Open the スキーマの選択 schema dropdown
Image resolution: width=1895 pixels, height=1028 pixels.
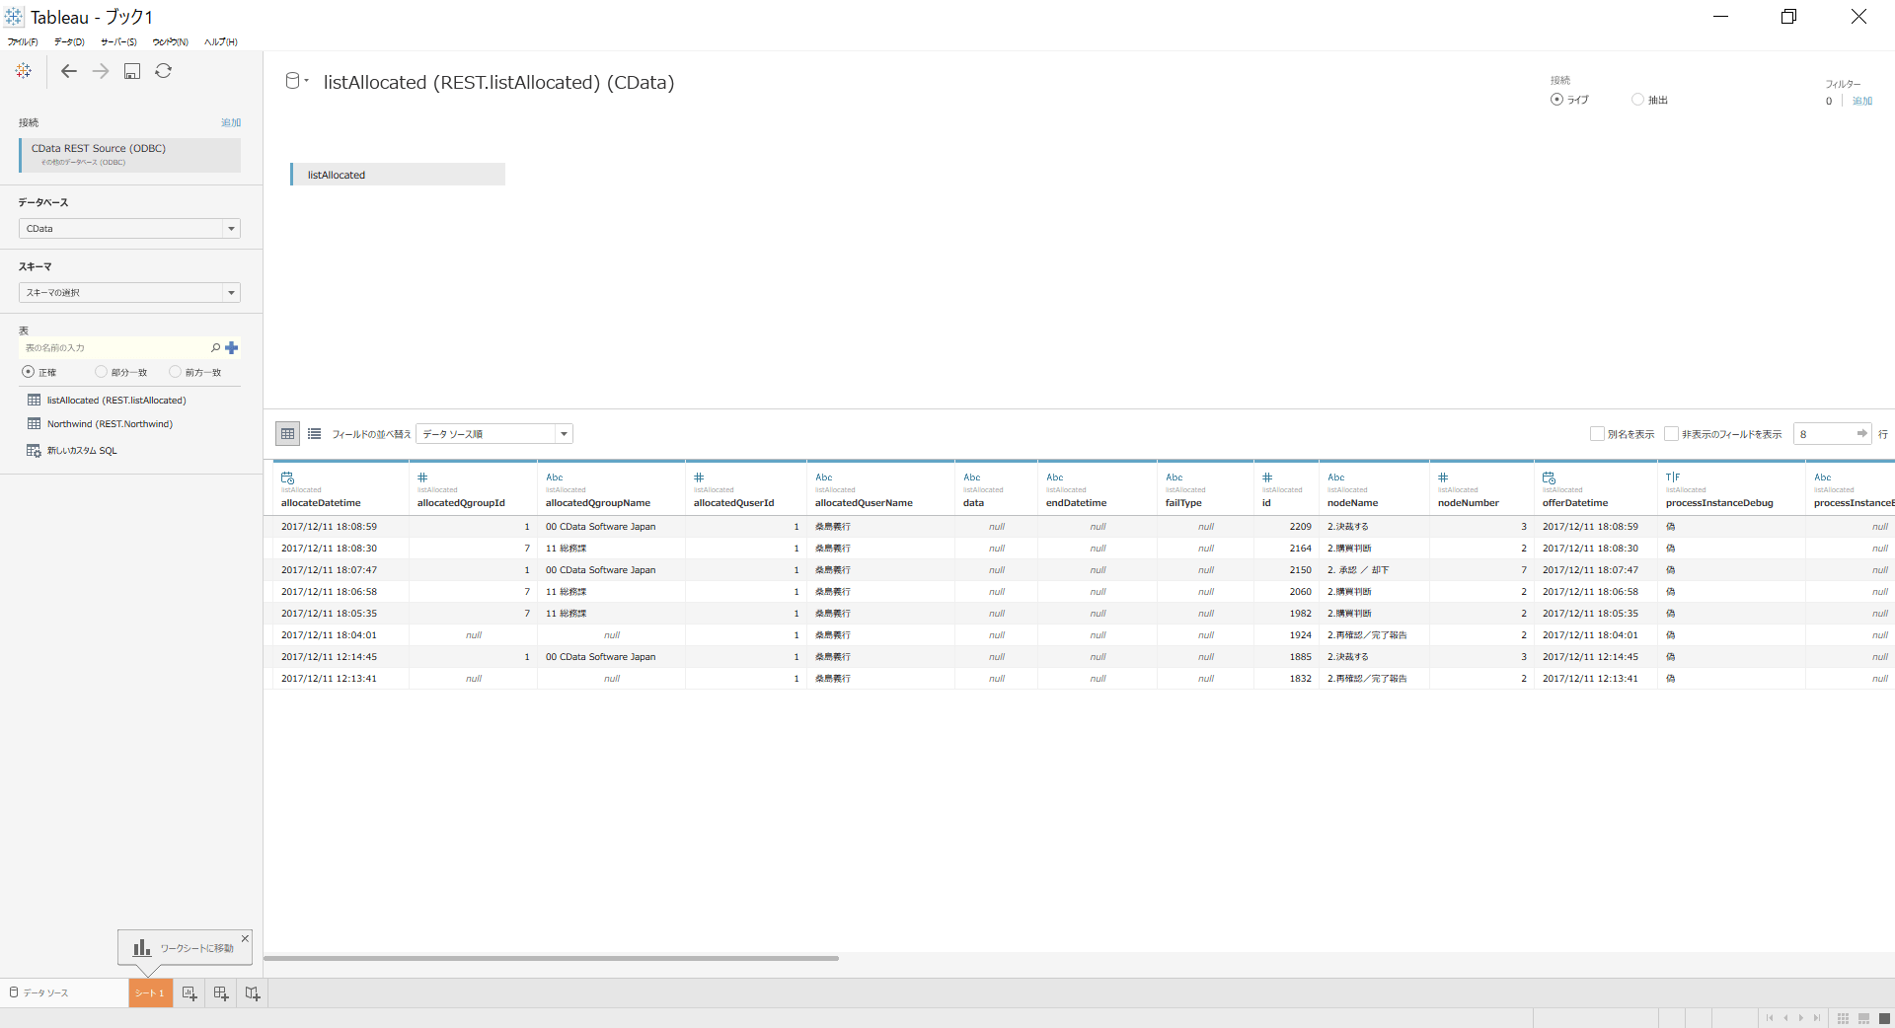[x=130, y=292]
